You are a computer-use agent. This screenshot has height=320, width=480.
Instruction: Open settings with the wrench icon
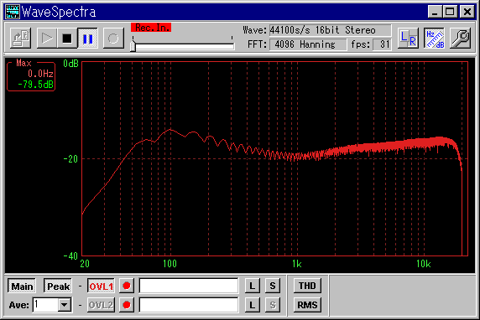pyautogui.click(x=461, y=39)
